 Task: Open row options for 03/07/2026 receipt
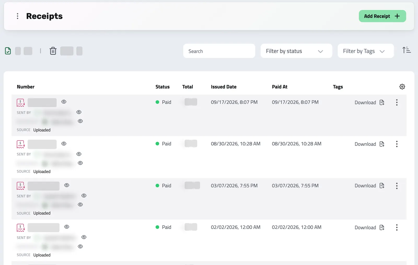pyautogui.click(x=397, y=186)
